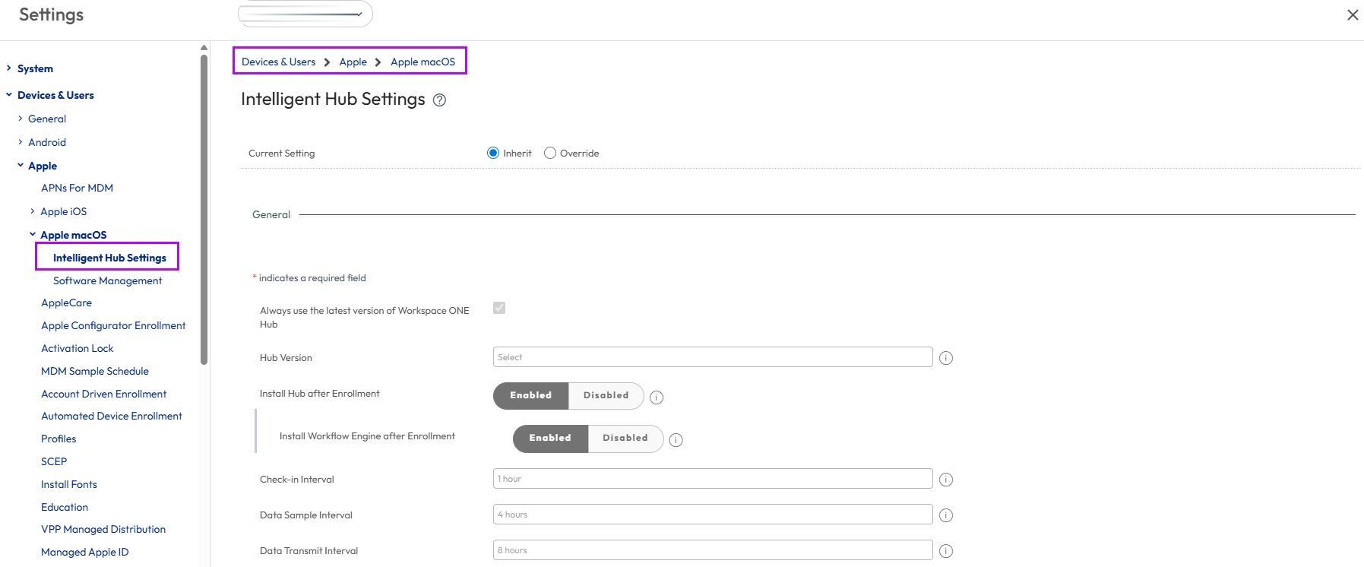
Task: Select General under Devices & Users
Action: (x=47, y=119)
